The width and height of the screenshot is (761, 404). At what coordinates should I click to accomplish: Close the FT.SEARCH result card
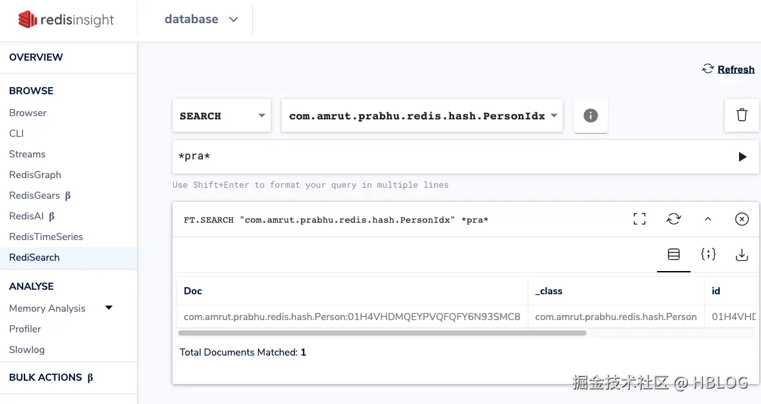pos(742,219)
